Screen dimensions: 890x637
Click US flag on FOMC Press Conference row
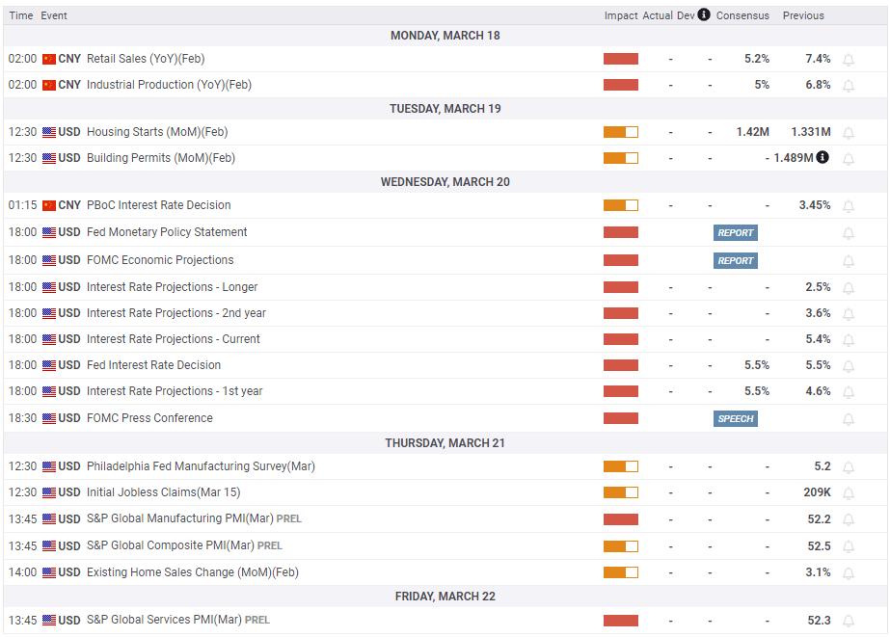tap(49, 418)
